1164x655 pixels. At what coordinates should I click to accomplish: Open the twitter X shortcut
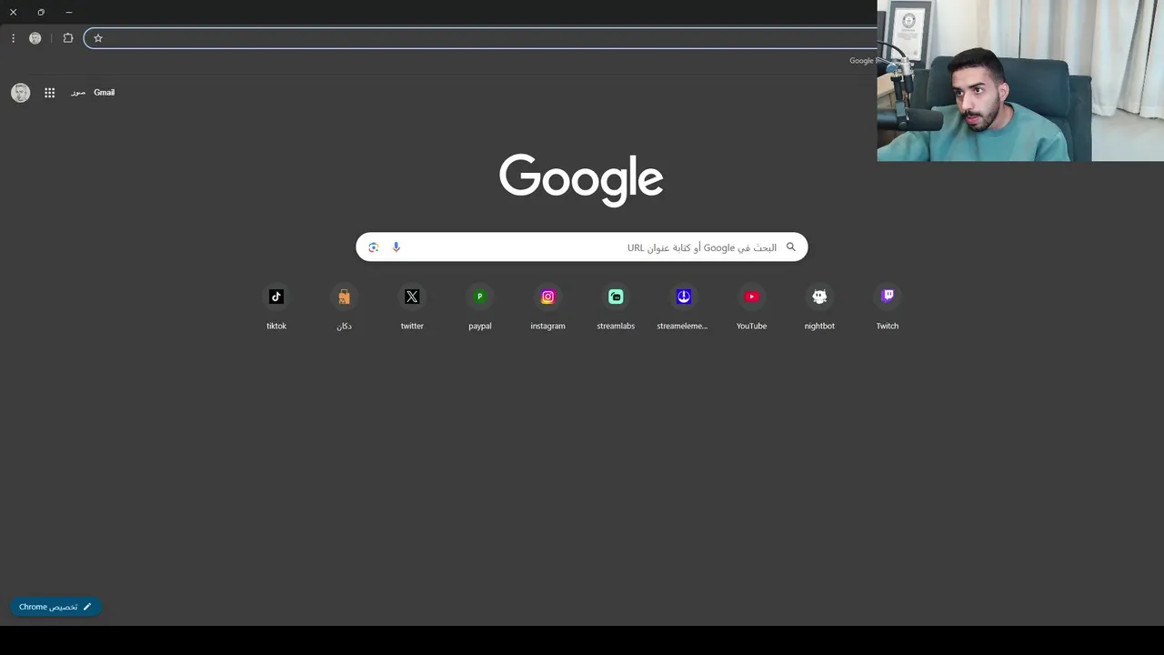coord(412,307)
